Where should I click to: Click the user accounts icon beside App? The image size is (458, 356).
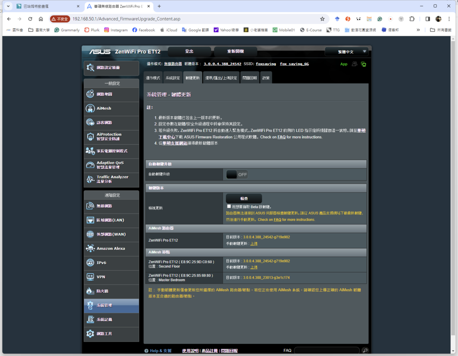coord(355,64)
